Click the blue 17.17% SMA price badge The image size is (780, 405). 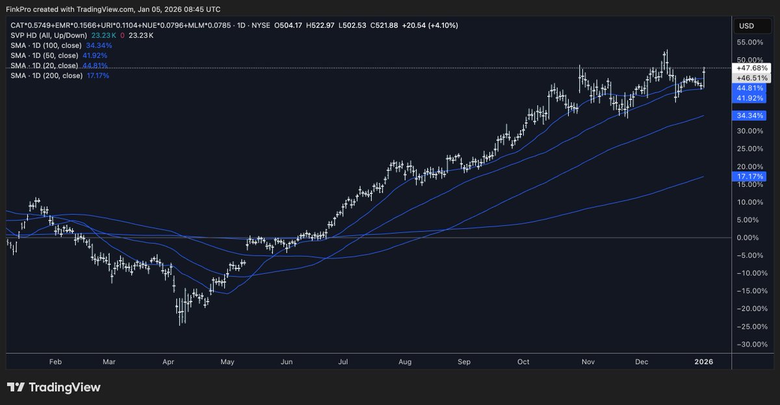pos(751,176)
